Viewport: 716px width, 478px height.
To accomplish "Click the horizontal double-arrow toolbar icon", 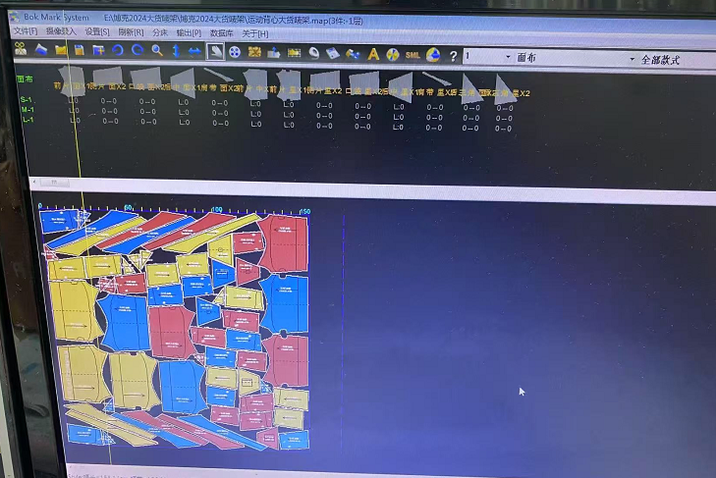I will pyautogui.click(x=194, y=51).
